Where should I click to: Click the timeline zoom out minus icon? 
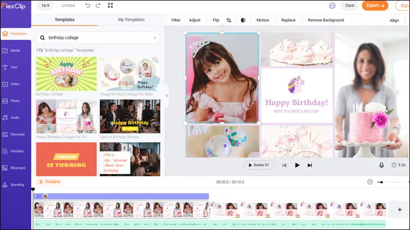370,182
